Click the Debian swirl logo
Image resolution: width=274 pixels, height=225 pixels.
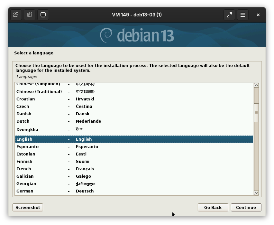(x=106, y=35)
